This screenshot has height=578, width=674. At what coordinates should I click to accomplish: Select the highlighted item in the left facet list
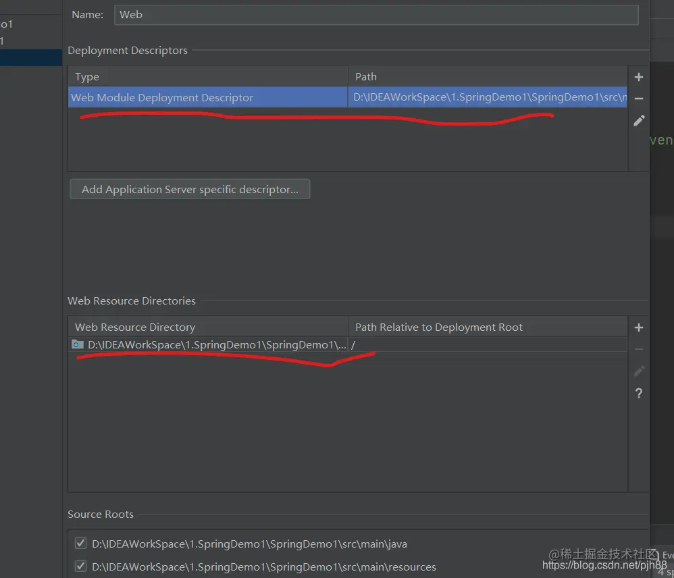tap(31, 57)
